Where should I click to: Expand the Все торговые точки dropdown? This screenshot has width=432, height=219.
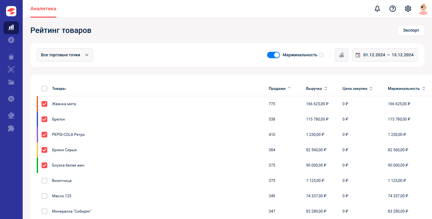(x=65, y=55)
